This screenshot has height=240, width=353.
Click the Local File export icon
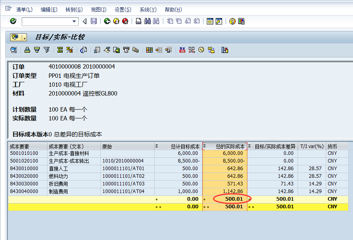pos(116,50)
